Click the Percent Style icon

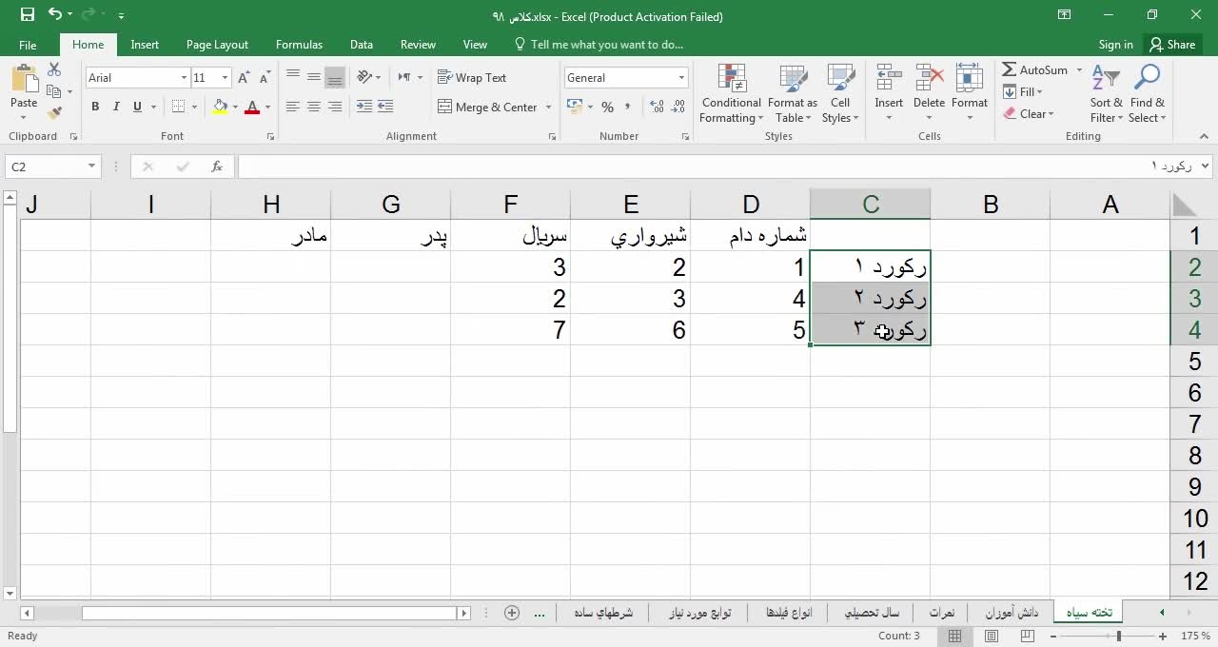click(607, 108)
